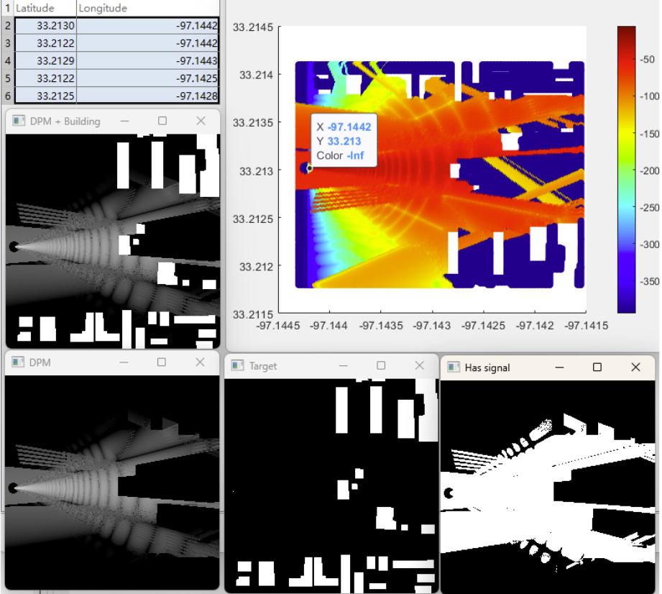Click the Has signal window icon

(453, 367)
